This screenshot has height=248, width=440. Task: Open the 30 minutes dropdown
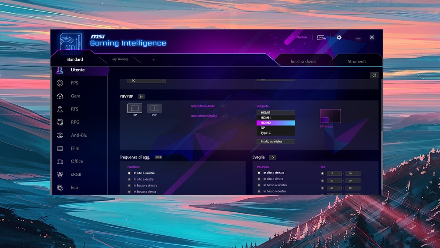[334, 181]
